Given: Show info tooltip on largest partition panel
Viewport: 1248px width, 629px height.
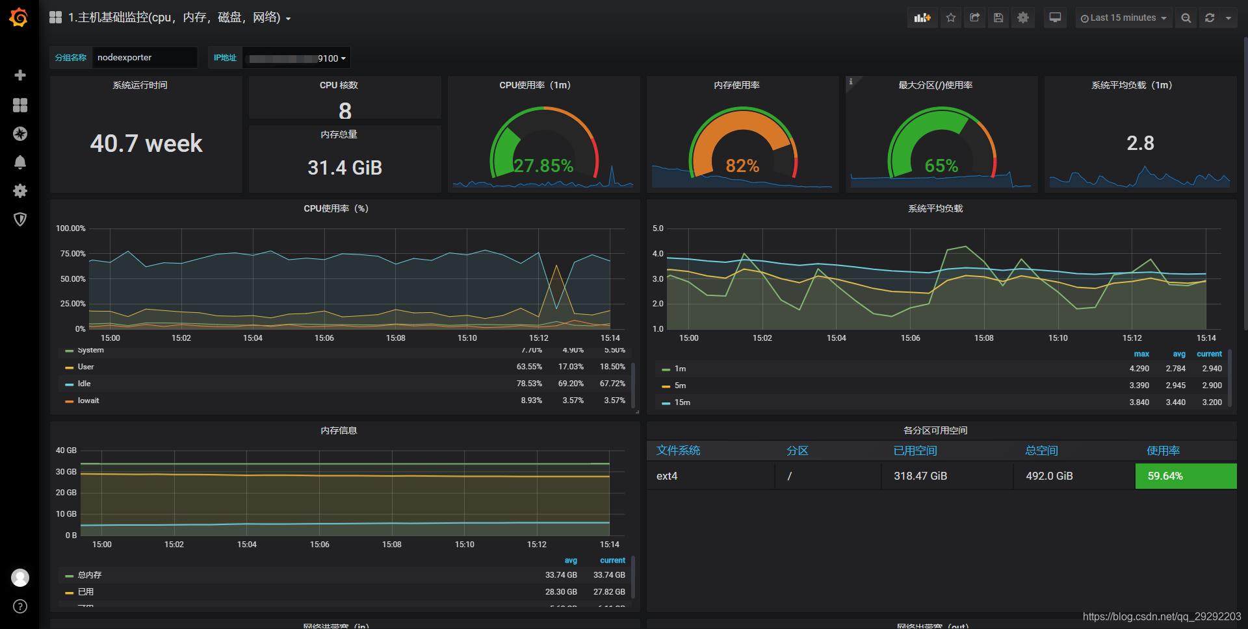Looking at the screenshot, I should pos(851,81).
